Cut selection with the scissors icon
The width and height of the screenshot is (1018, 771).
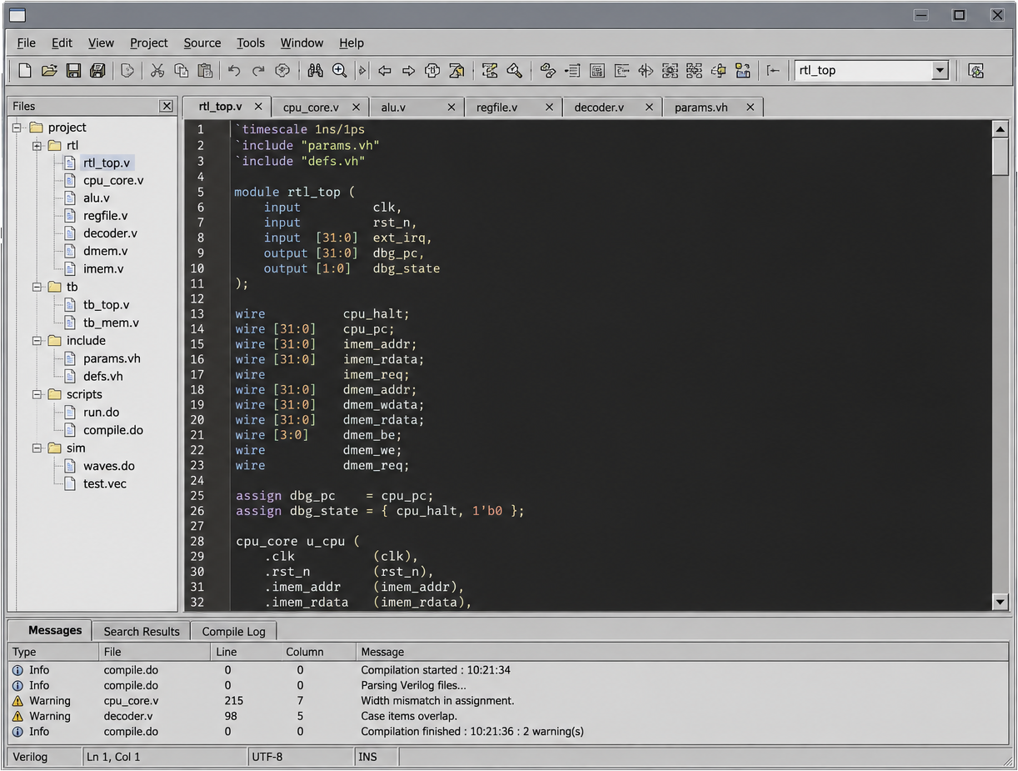tap(157, 71)
